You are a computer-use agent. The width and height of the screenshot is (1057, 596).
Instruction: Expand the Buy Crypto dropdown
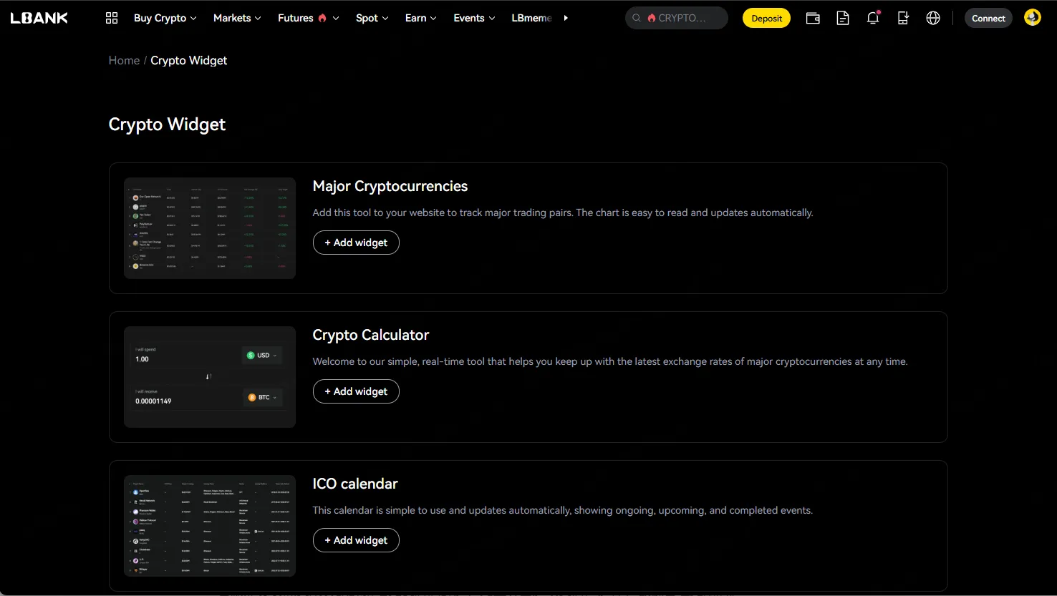point(165,18)
